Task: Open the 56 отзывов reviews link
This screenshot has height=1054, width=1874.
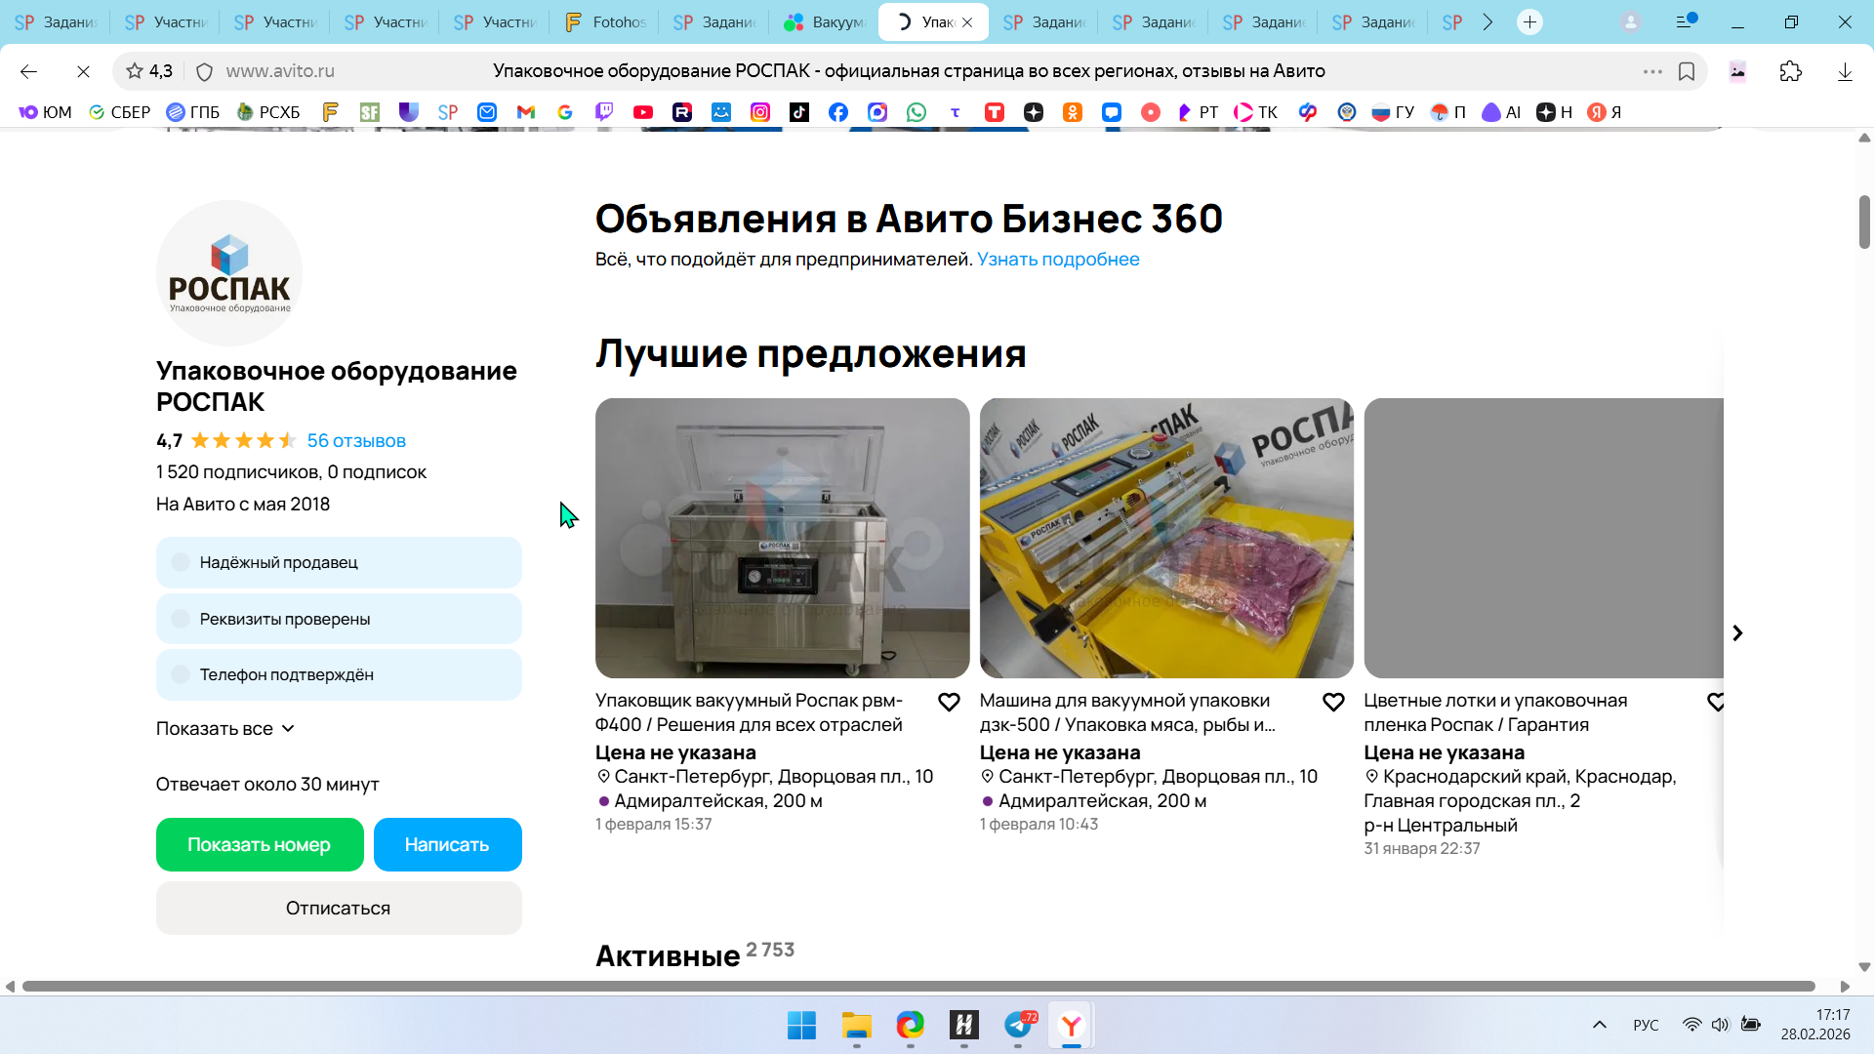Action: 356,440
